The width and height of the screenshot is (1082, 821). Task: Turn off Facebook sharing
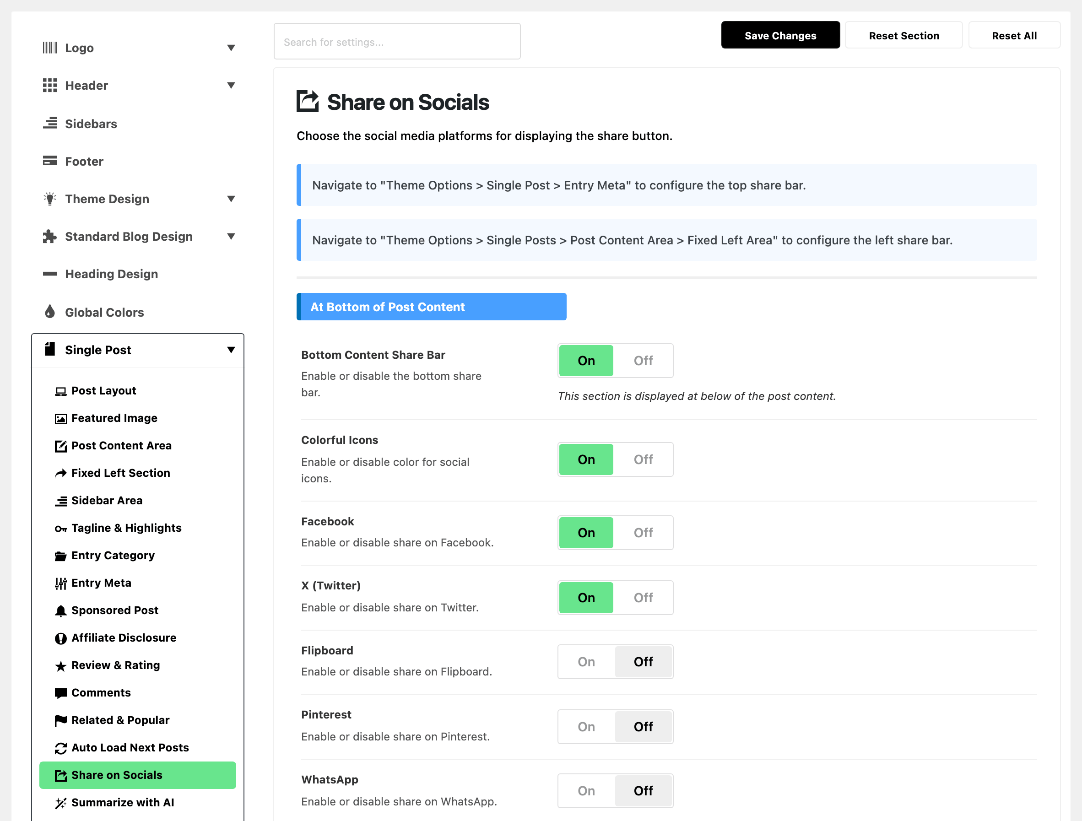(x=643, y=533)
